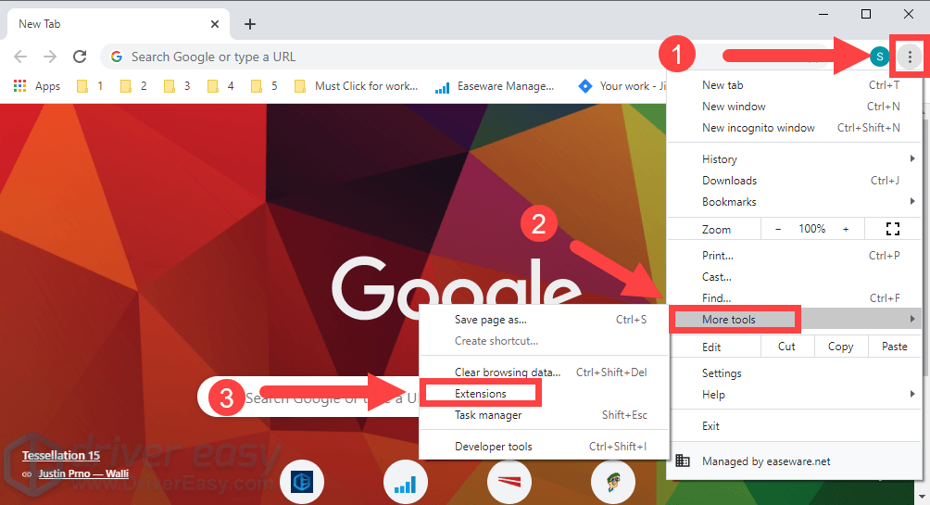Click the Paste button in Edit row

pyautogui.click(x=894, y=347)
